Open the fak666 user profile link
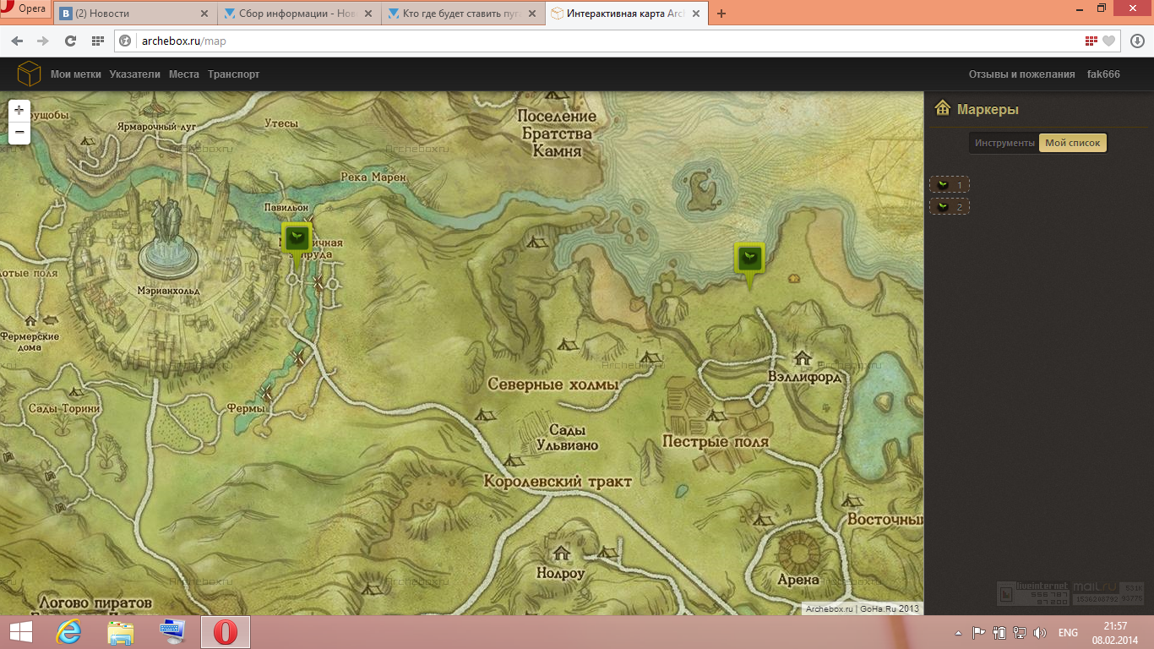 tap(1103, 74)
